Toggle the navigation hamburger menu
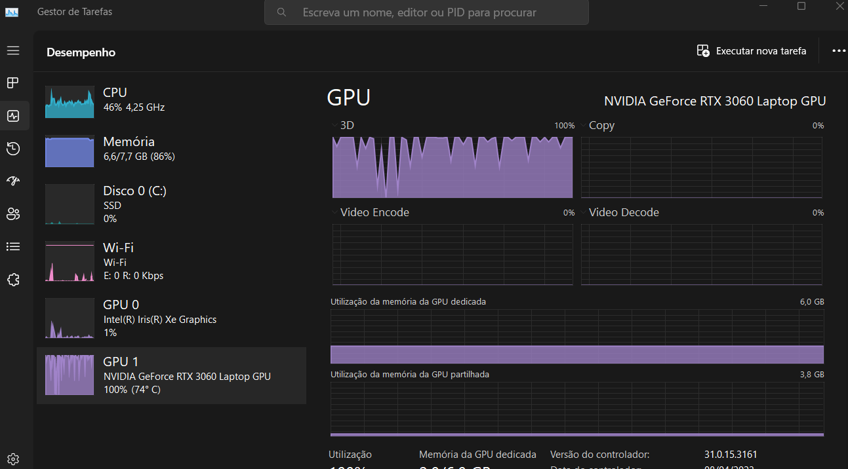 pos(13,50)
